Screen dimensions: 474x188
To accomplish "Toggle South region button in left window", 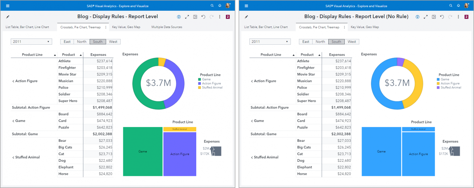I will 98,42.
